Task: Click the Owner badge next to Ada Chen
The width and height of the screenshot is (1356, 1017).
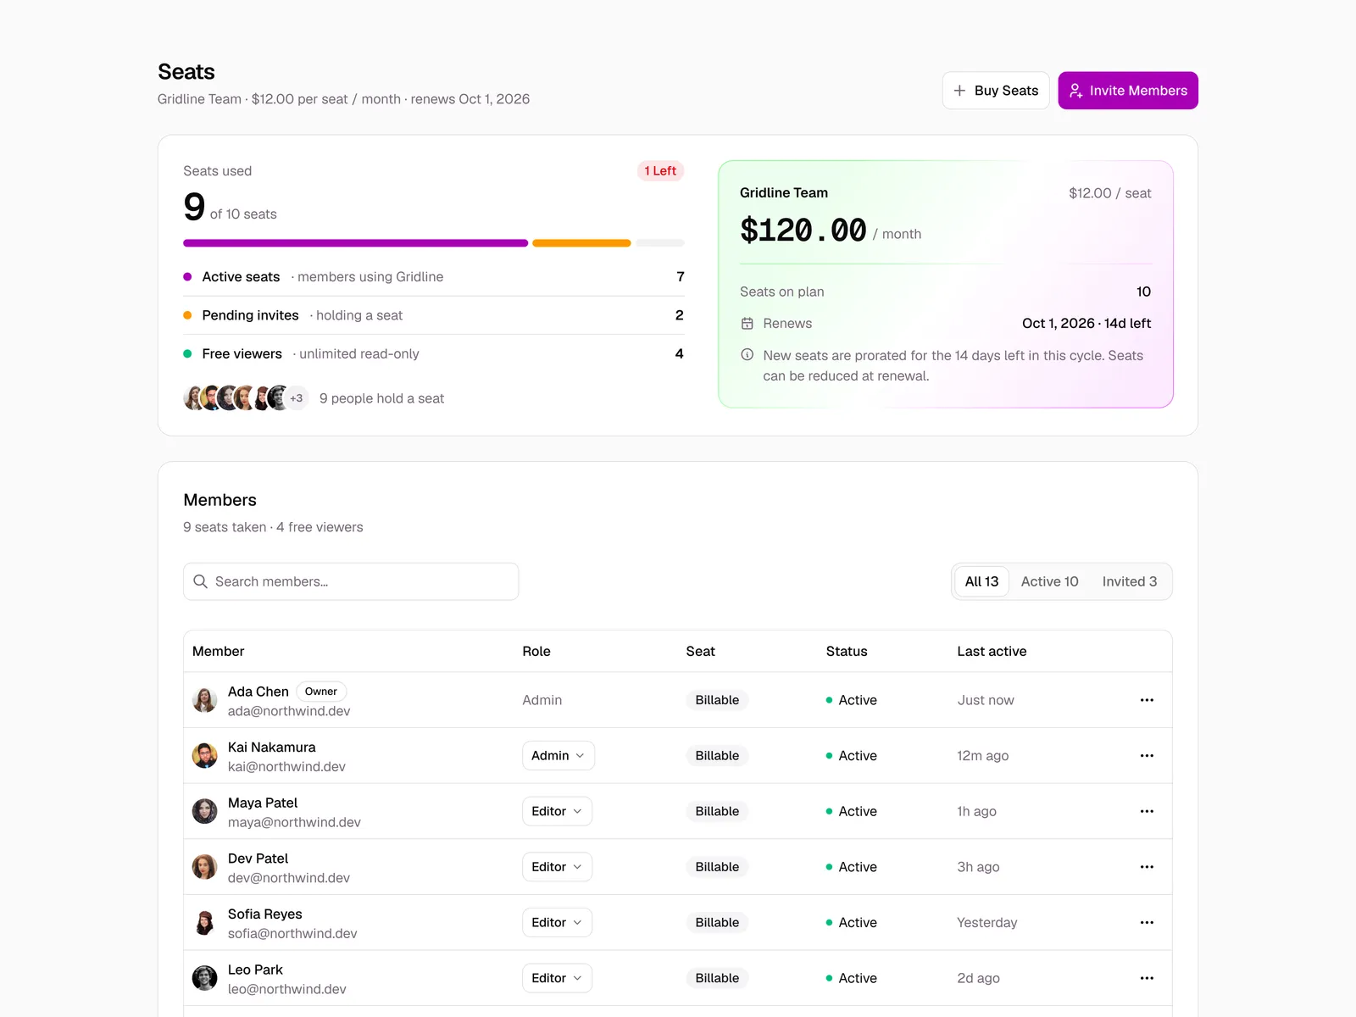Action: pyautogui.click(x=321, y=692)
